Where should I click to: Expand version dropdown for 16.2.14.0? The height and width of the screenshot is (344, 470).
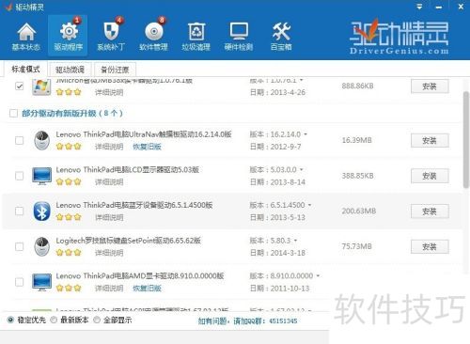point(305,134)
